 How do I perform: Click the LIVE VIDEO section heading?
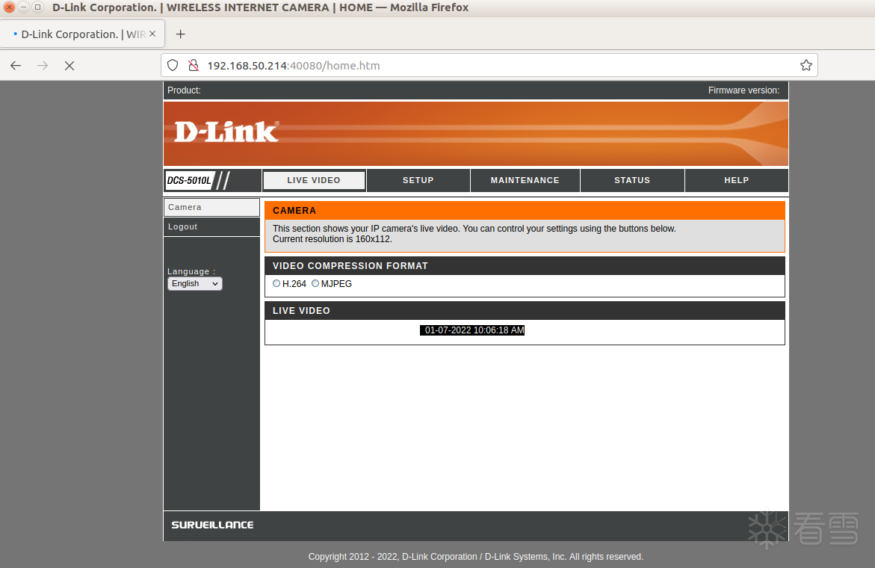coord(301,311)
